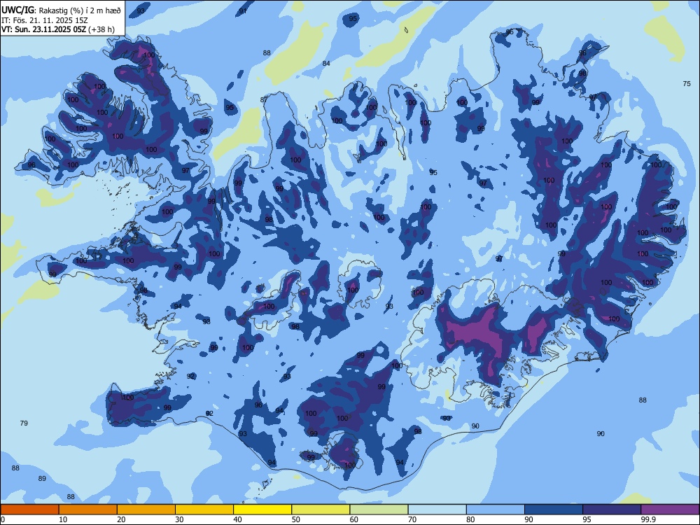
Task: Click the 40–50 bright yellow legend swatch
Action: [x=262, y=510]
